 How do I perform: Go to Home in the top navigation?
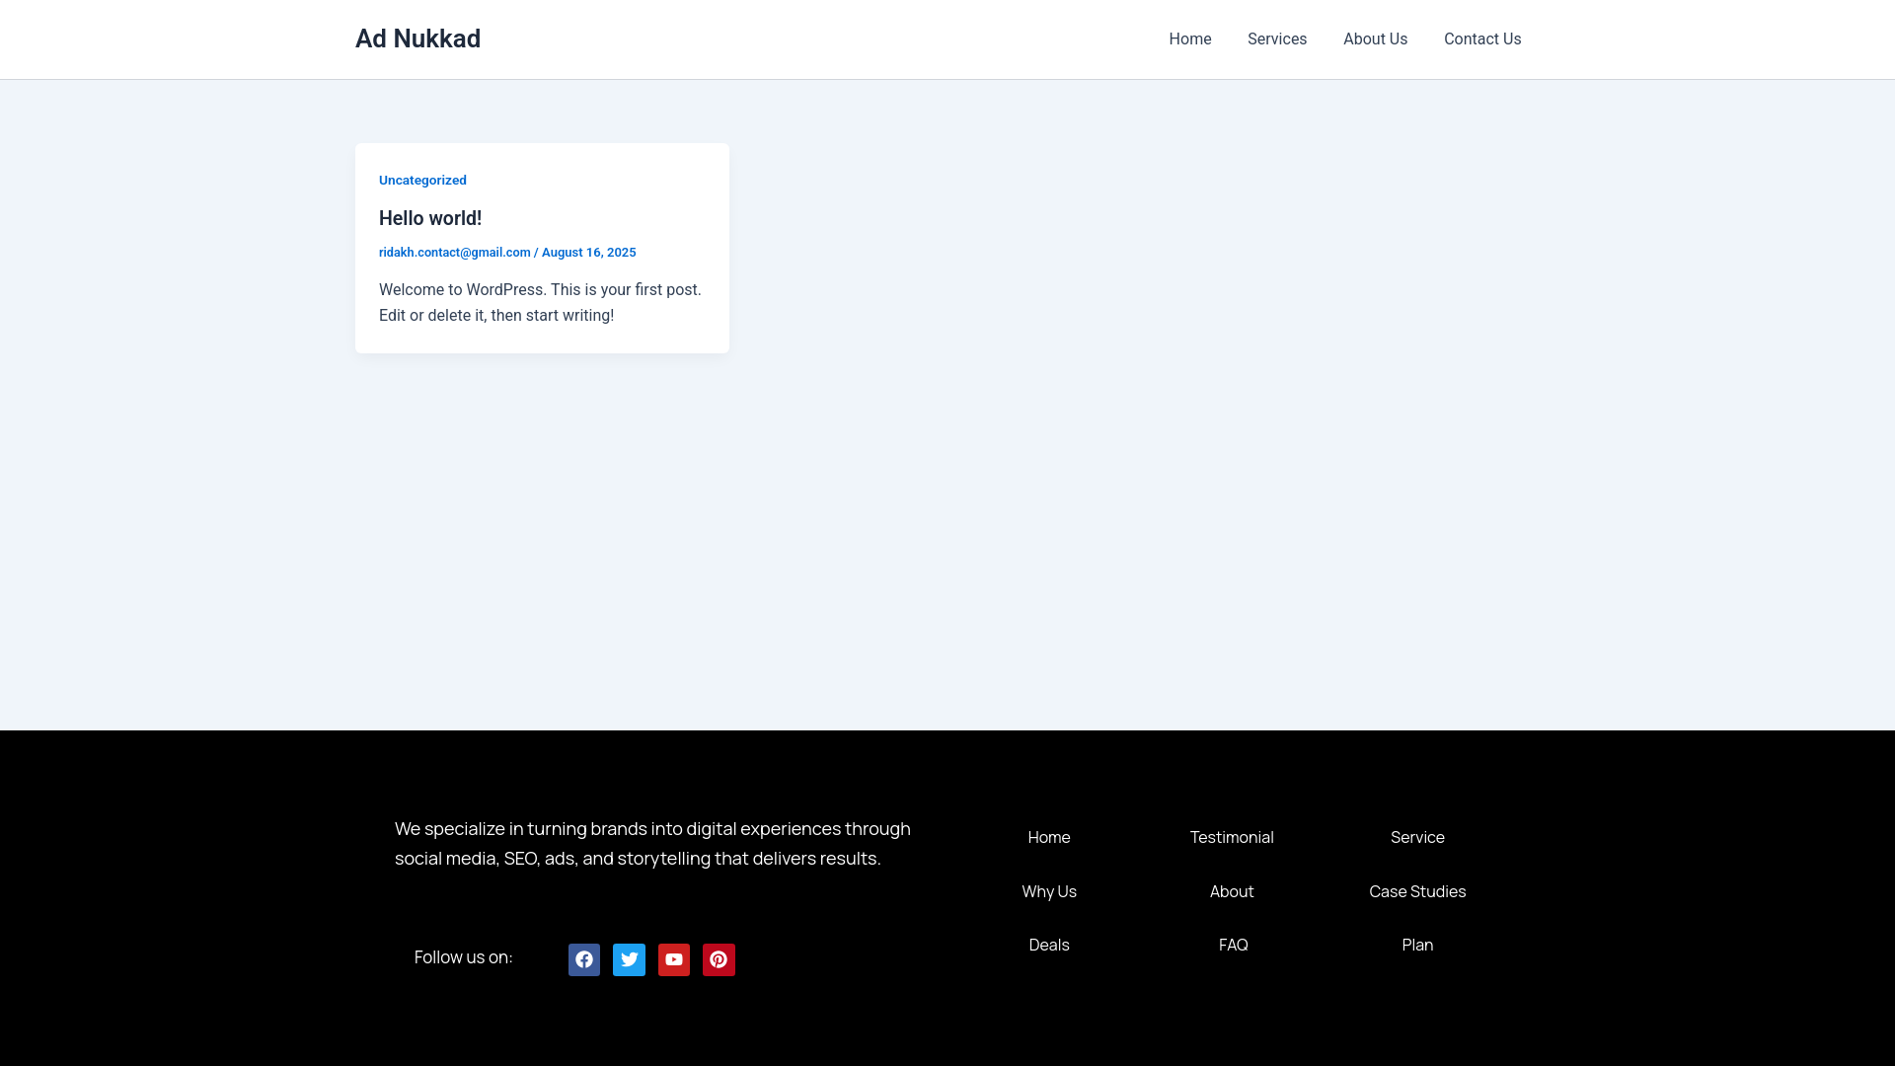[1190, 39]
